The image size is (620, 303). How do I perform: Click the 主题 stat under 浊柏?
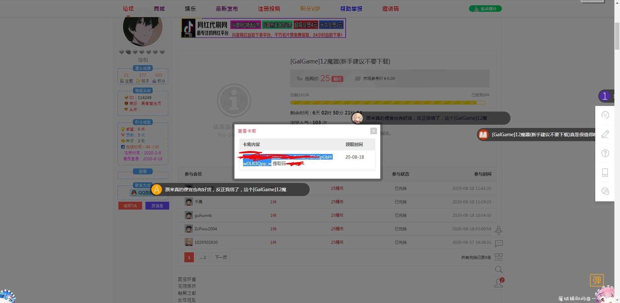coord(127,78)
